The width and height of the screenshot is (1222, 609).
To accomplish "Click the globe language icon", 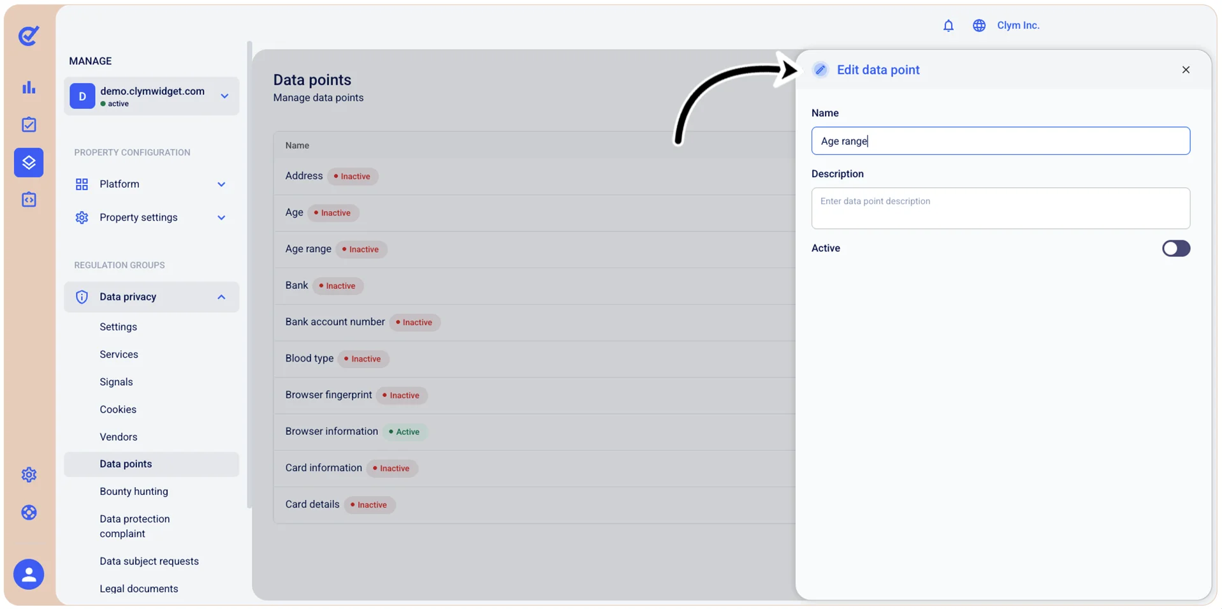I will (978, 26).
